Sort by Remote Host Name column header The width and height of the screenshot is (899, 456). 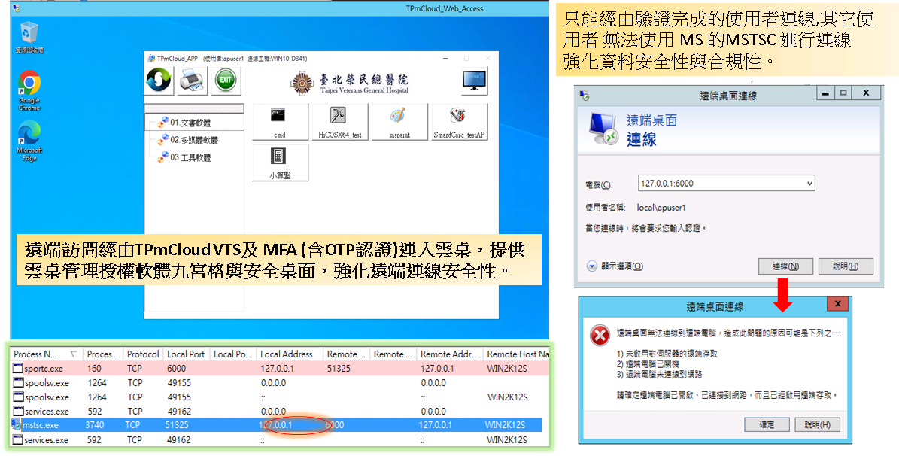click(518, 354)
